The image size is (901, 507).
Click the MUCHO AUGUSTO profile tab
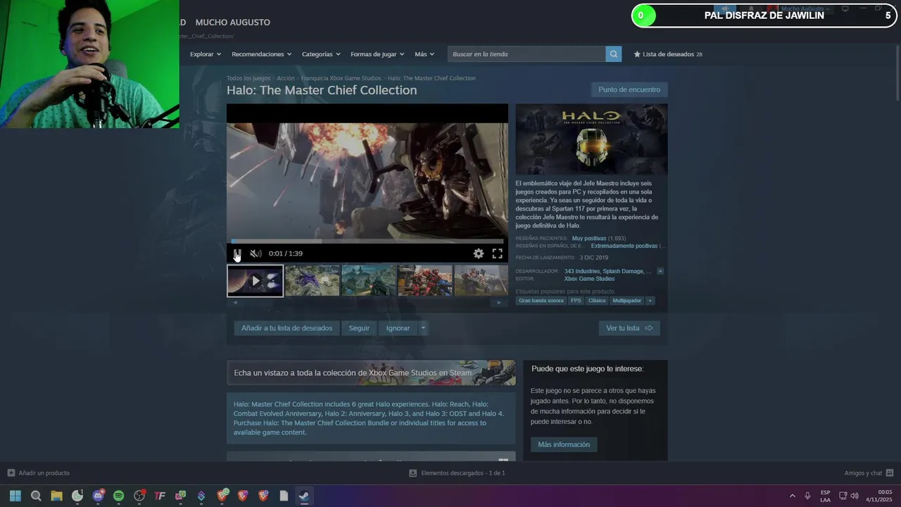(232, 23)
